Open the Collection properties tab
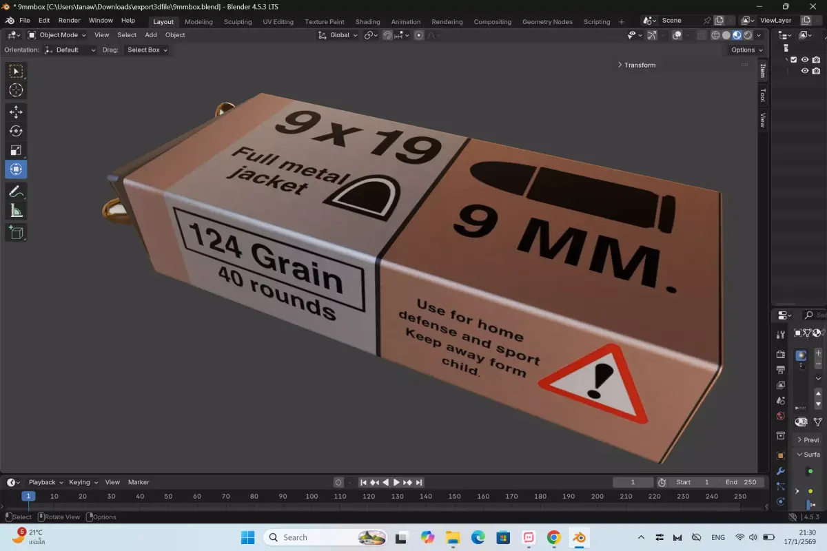The width and height of the screenshot is (827, 551). (781, 435)
